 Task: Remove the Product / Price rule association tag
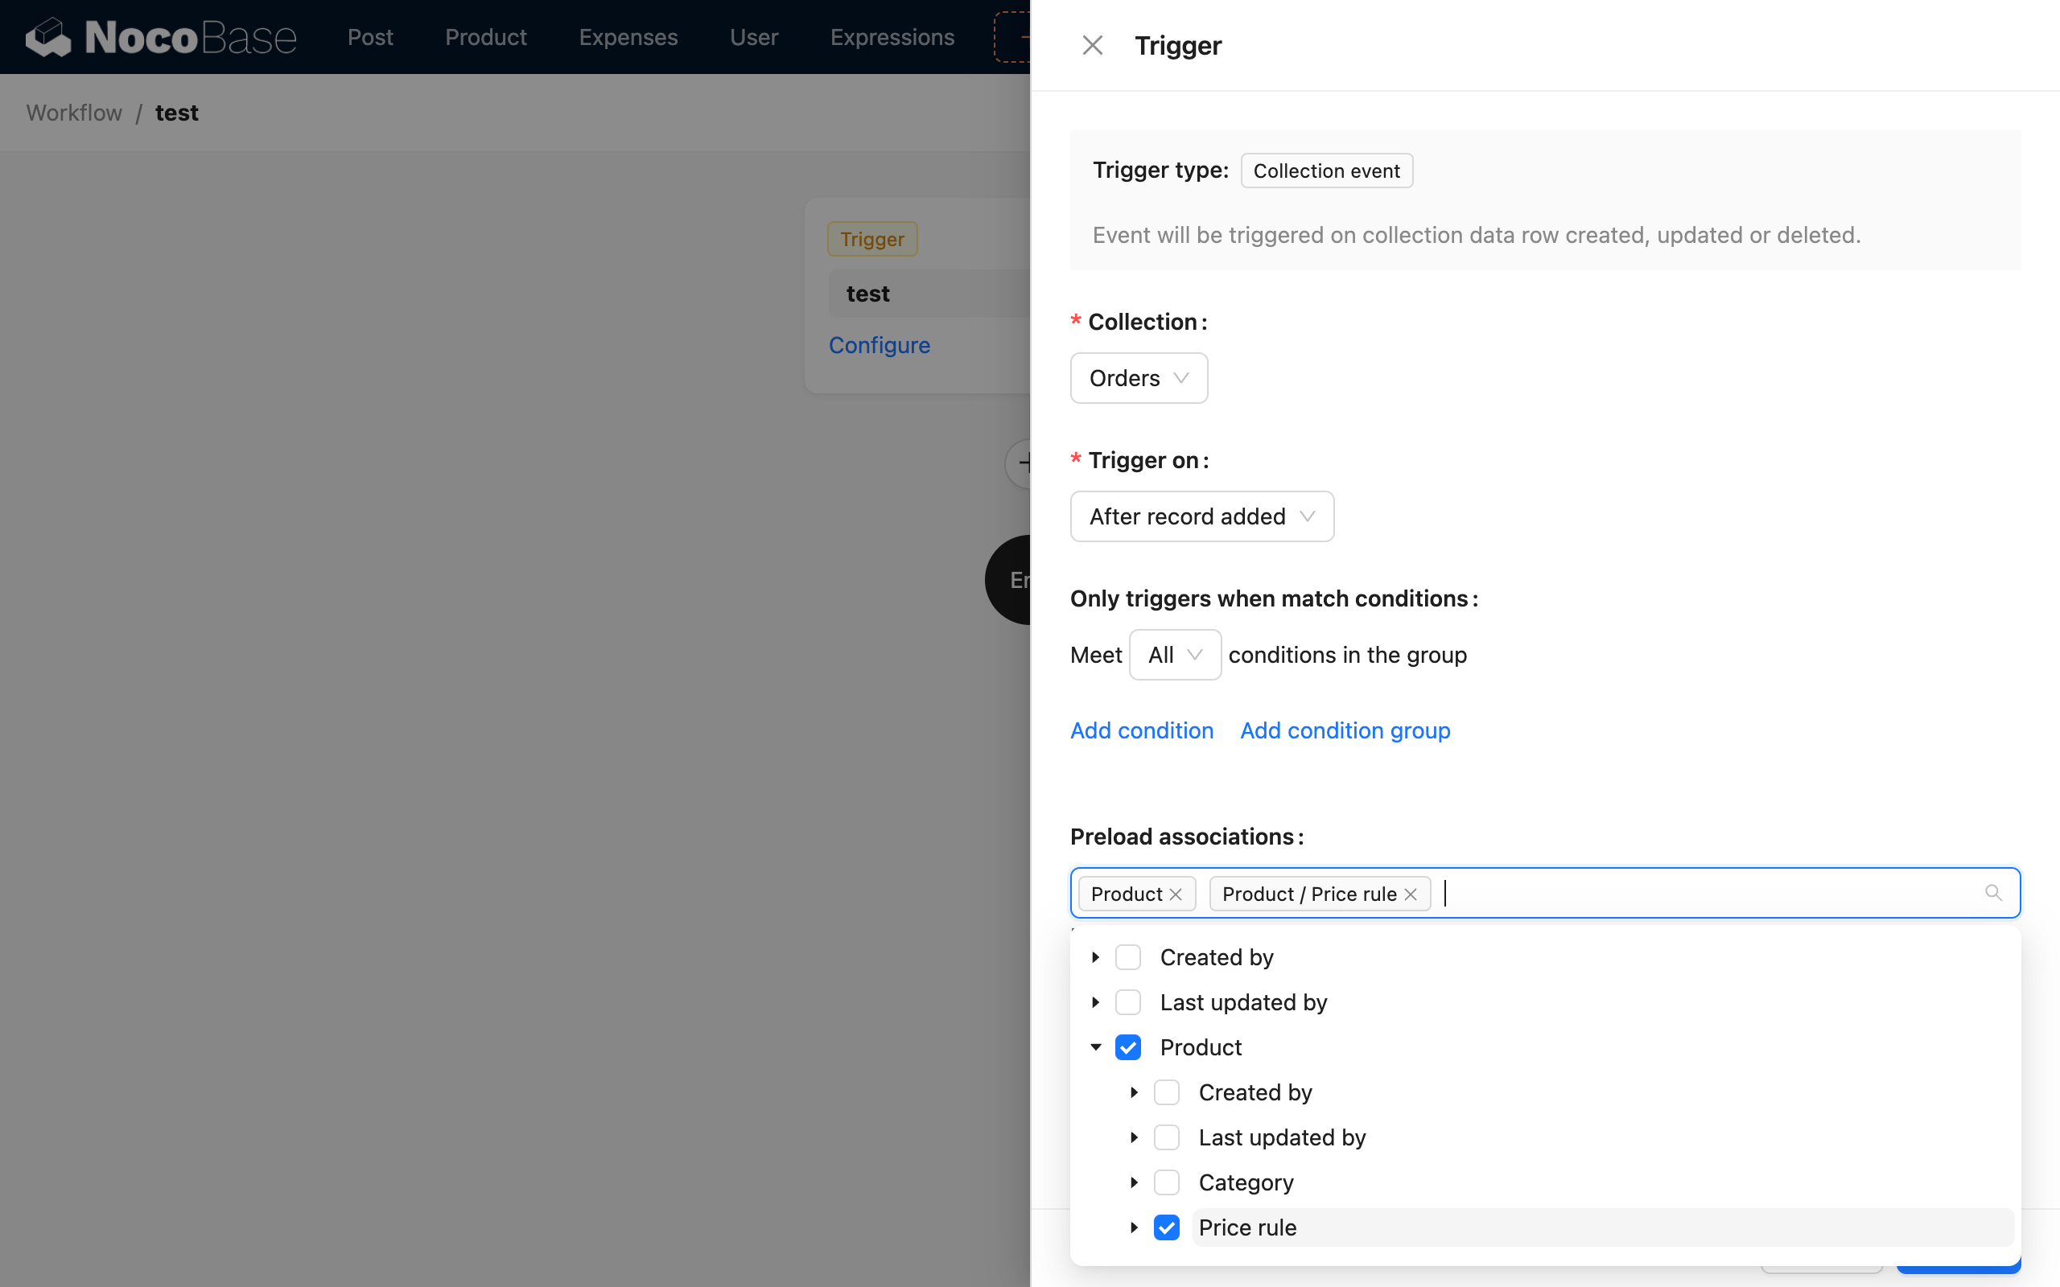coord(1410,894)
